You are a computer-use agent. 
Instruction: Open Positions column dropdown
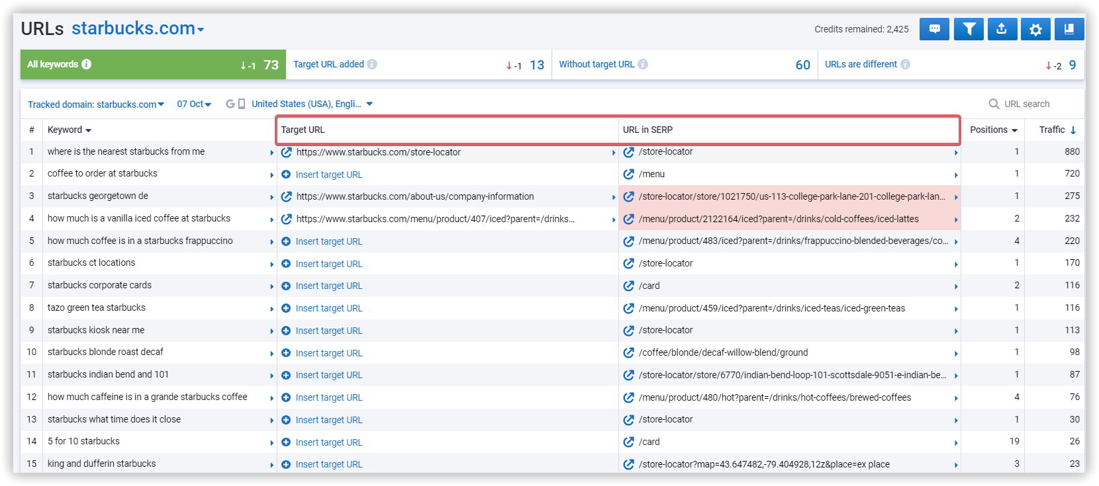click(x=994, y=130)
